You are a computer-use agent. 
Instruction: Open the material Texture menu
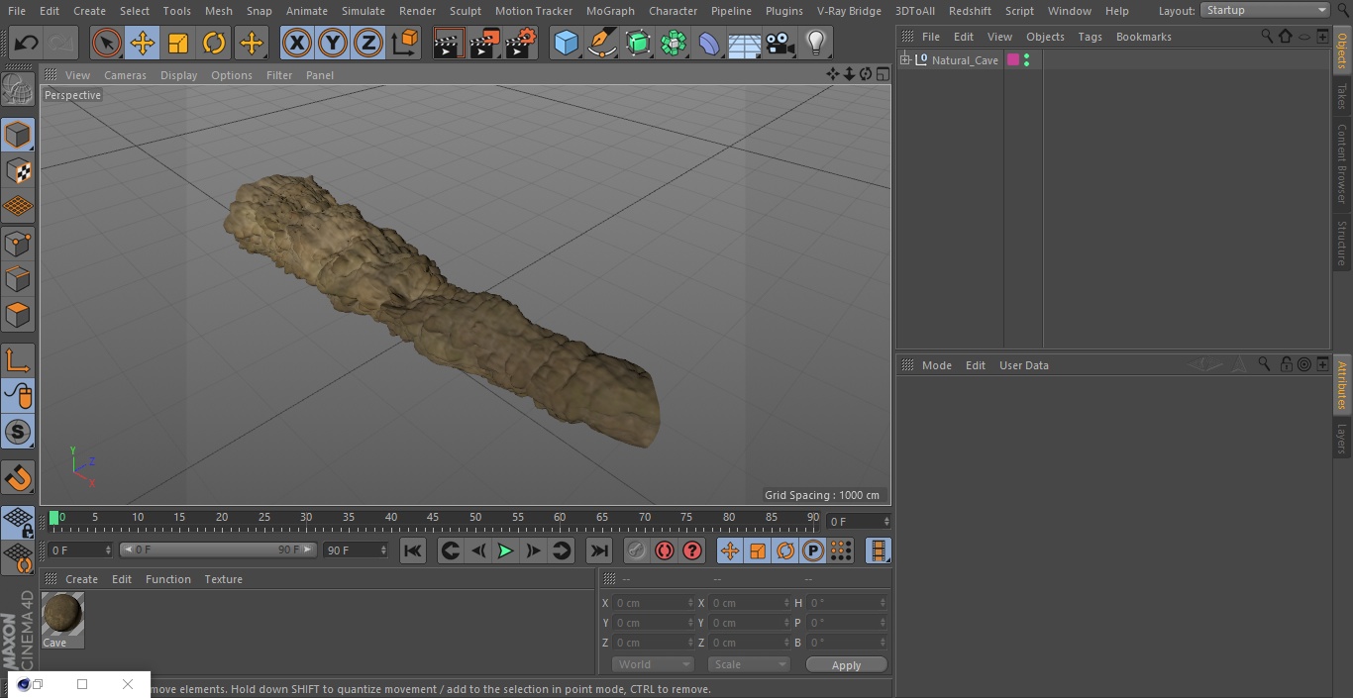(x=223, y=579)
